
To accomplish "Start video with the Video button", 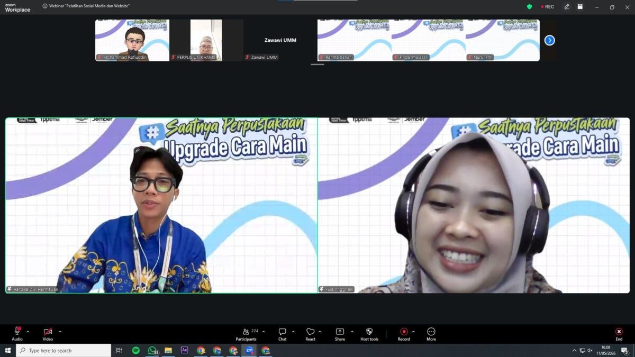I will click(48, 334).
